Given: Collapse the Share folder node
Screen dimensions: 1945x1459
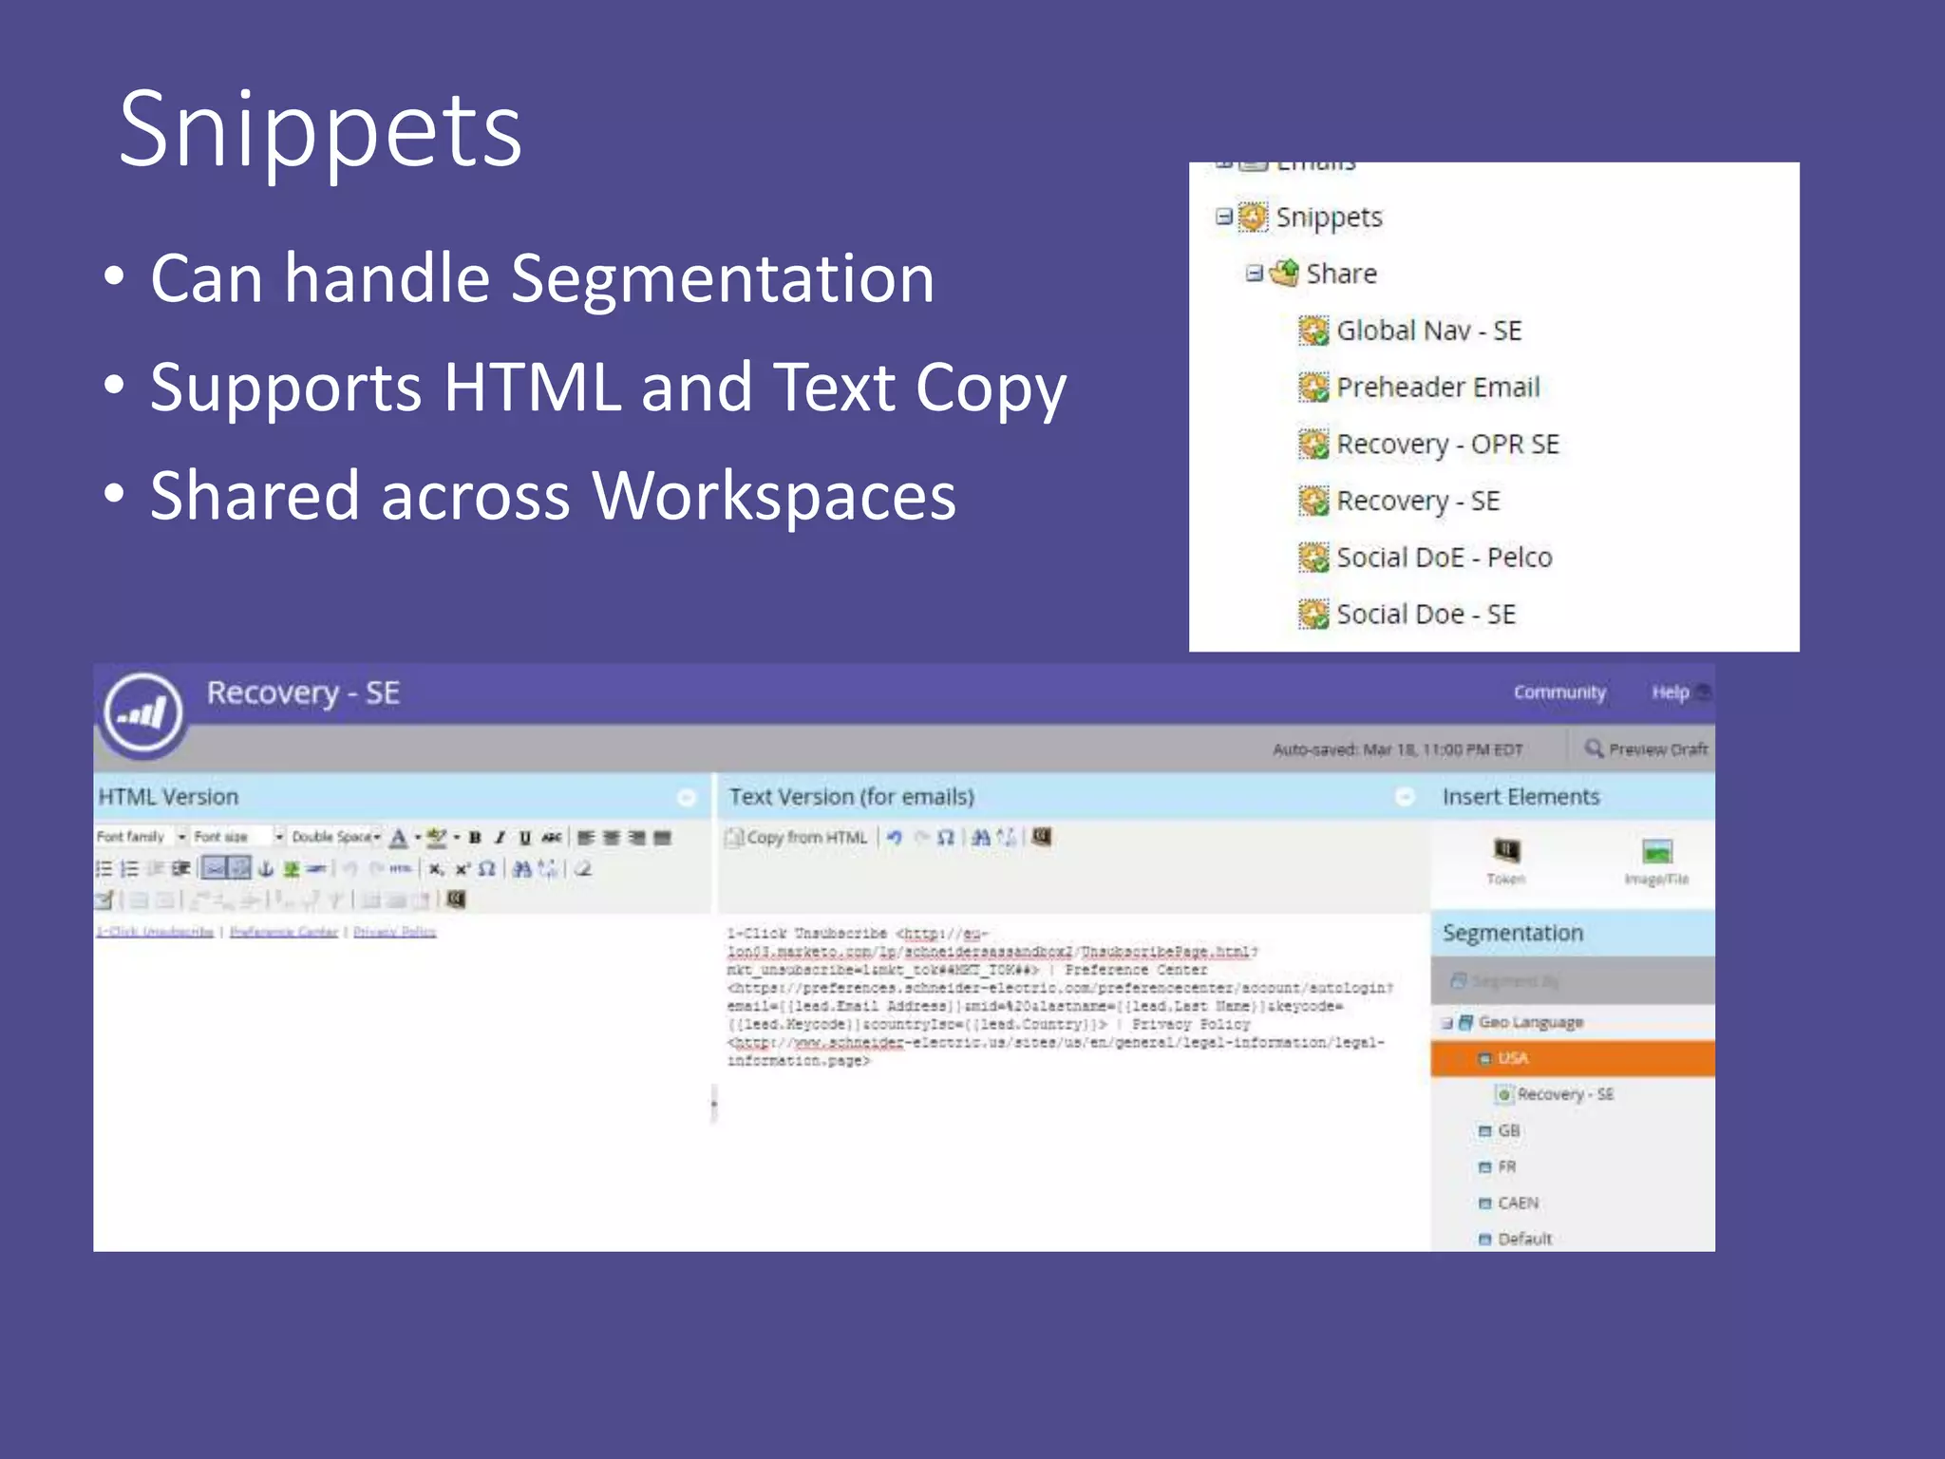Looking at the screenshot, I should coord(1255,274).
